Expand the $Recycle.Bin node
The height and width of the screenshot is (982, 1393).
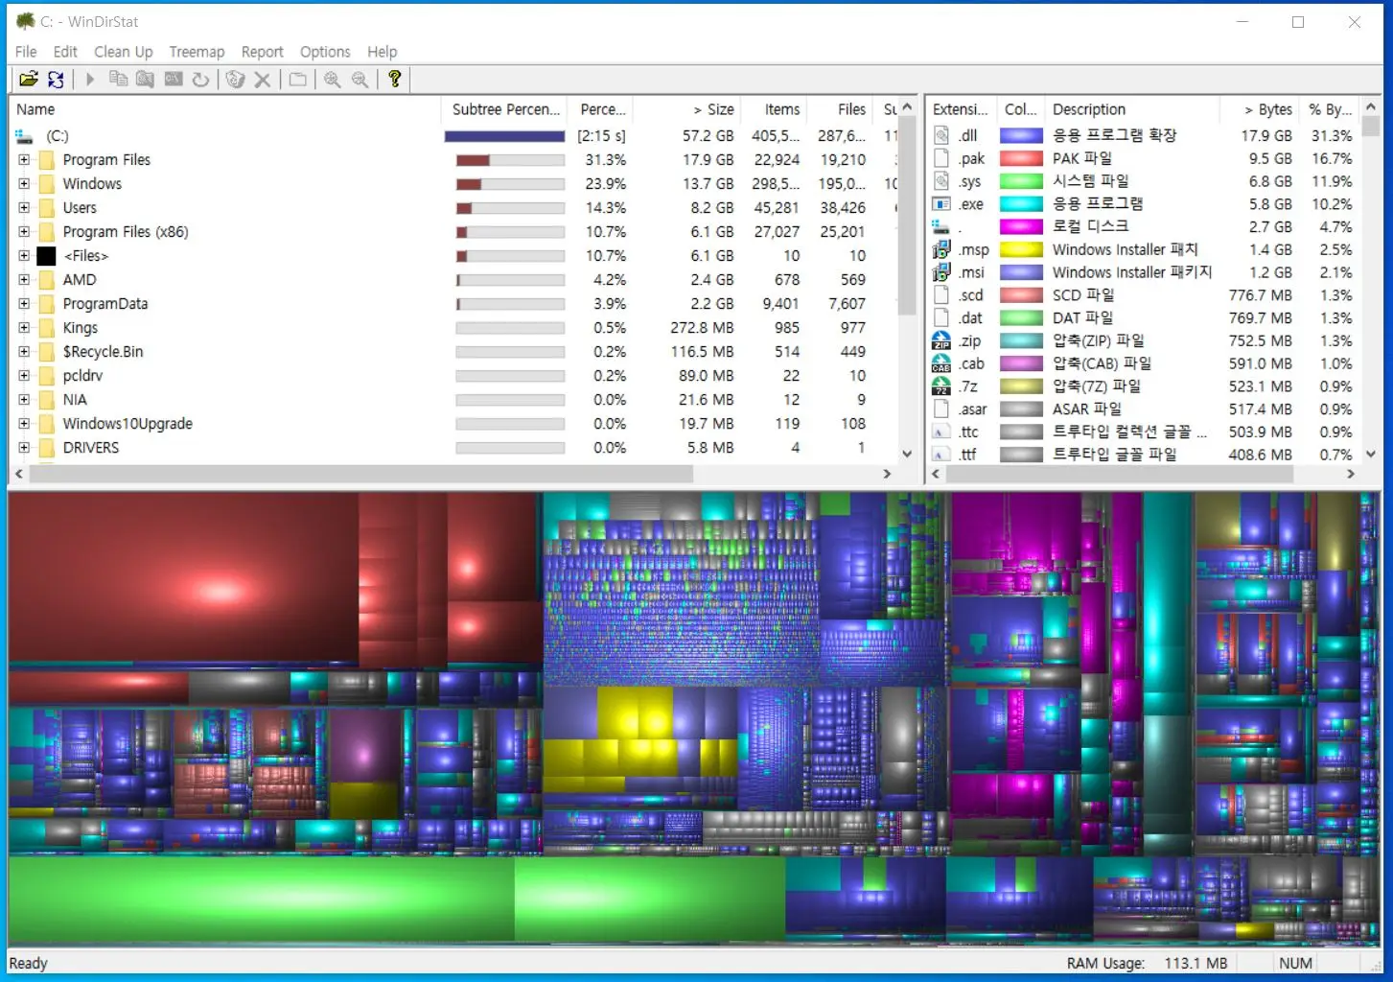point(24,352)
